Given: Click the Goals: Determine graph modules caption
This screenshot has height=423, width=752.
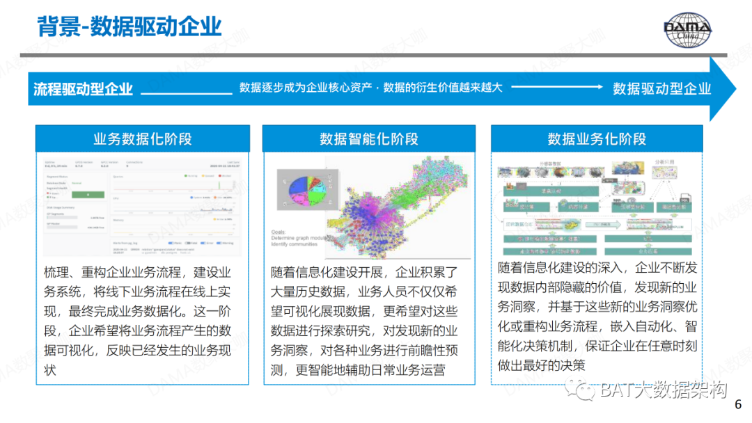Looking at the screenshot, I should coord(298,238).
